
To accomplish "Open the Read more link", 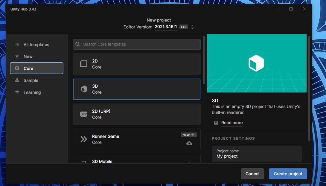I will pos(232,123).
